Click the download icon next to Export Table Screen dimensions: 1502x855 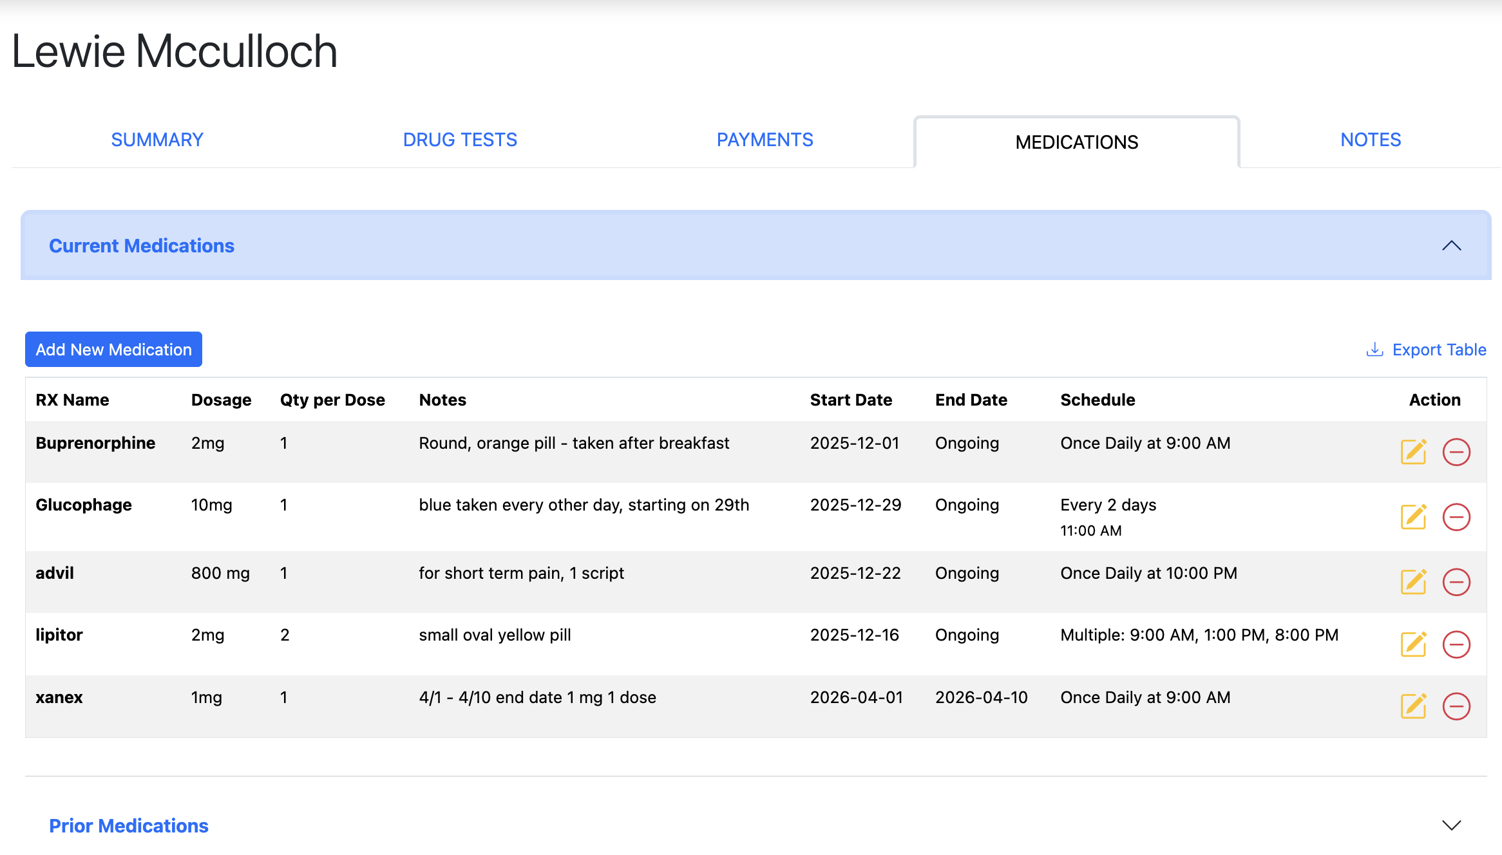1375,349
